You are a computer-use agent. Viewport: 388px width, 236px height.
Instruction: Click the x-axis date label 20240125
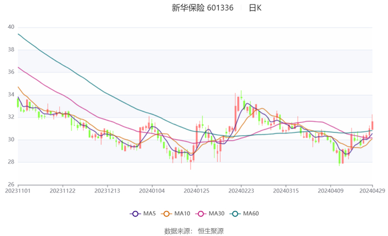point(197,191)
